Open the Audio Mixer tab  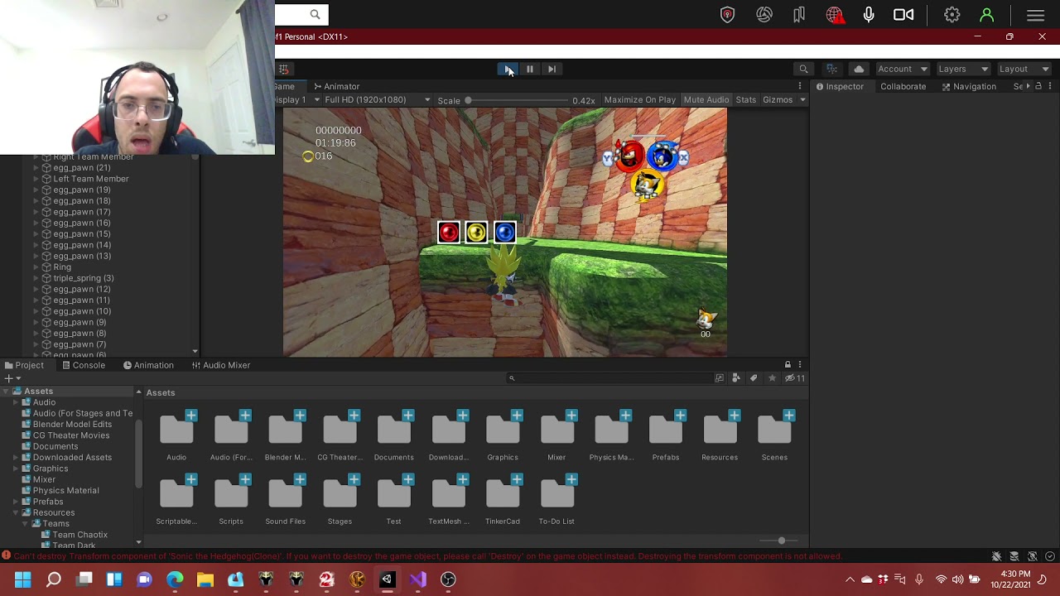click(x=221, y=365)
